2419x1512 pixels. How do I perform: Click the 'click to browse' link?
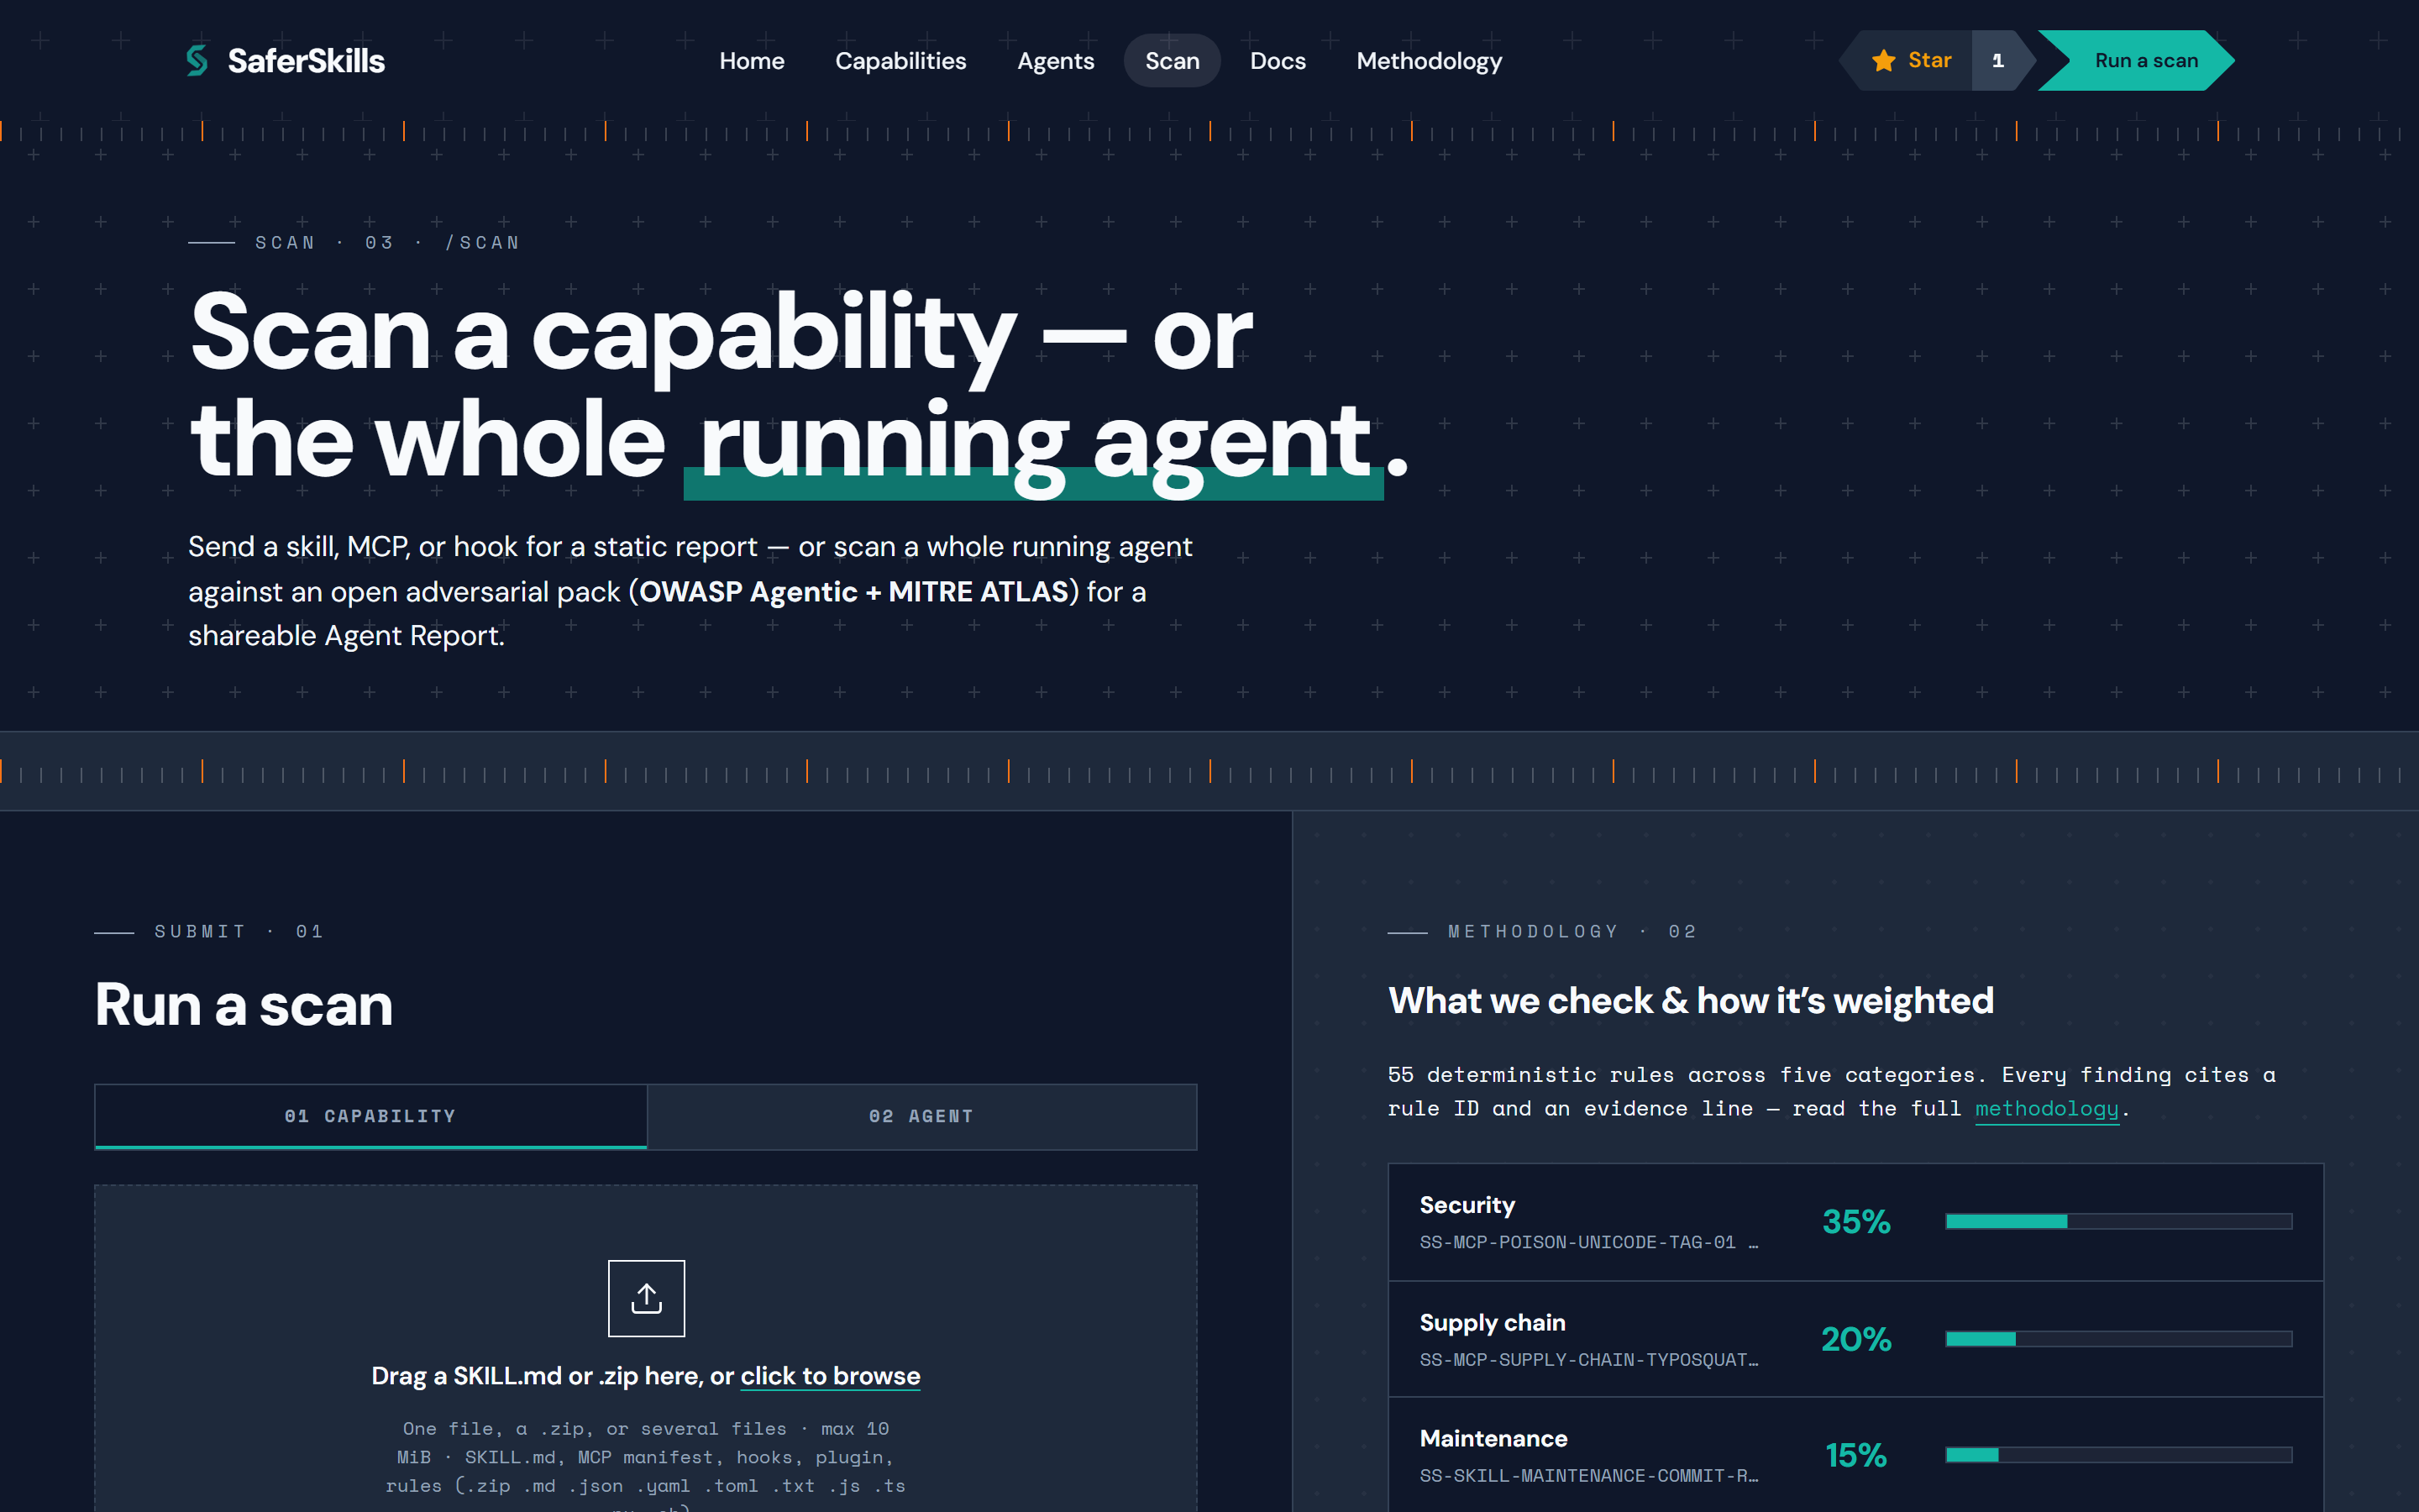tap(830, 1376)
